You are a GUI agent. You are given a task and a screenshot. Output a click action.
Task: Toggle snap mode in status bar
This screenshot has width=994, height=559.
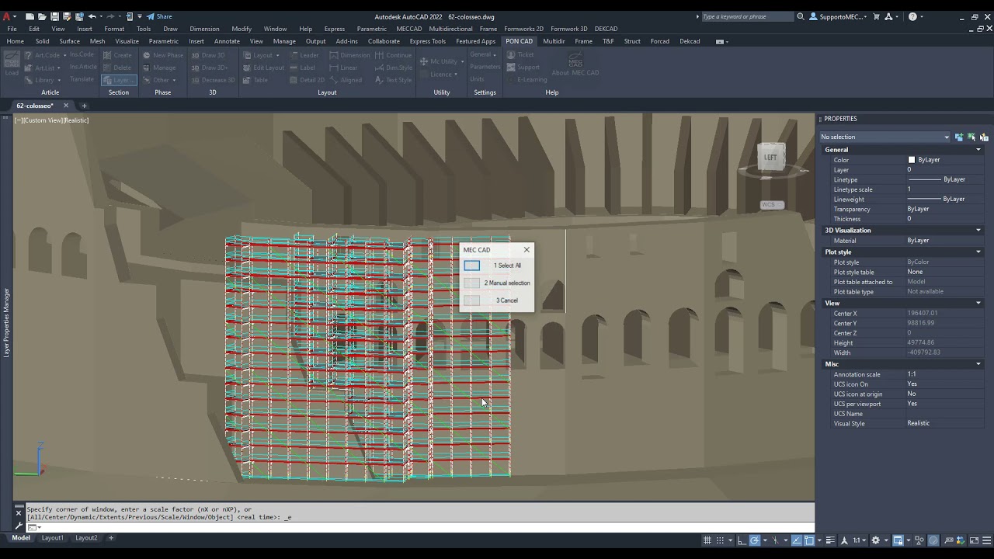tap(720, 540)
